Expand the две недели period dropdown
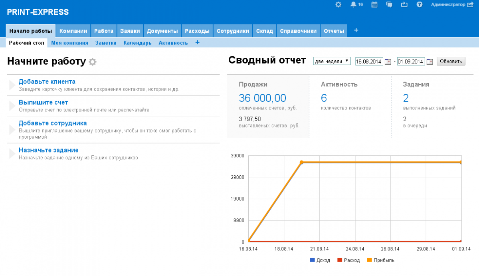 pyautogui.click(x=332, y=61)
